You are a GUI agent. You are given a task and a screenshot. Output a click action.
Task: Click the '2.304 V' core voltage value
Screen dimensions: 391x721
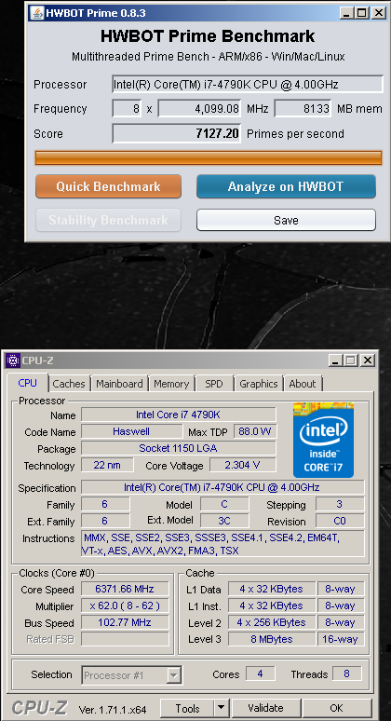click(x=243, y=465)
